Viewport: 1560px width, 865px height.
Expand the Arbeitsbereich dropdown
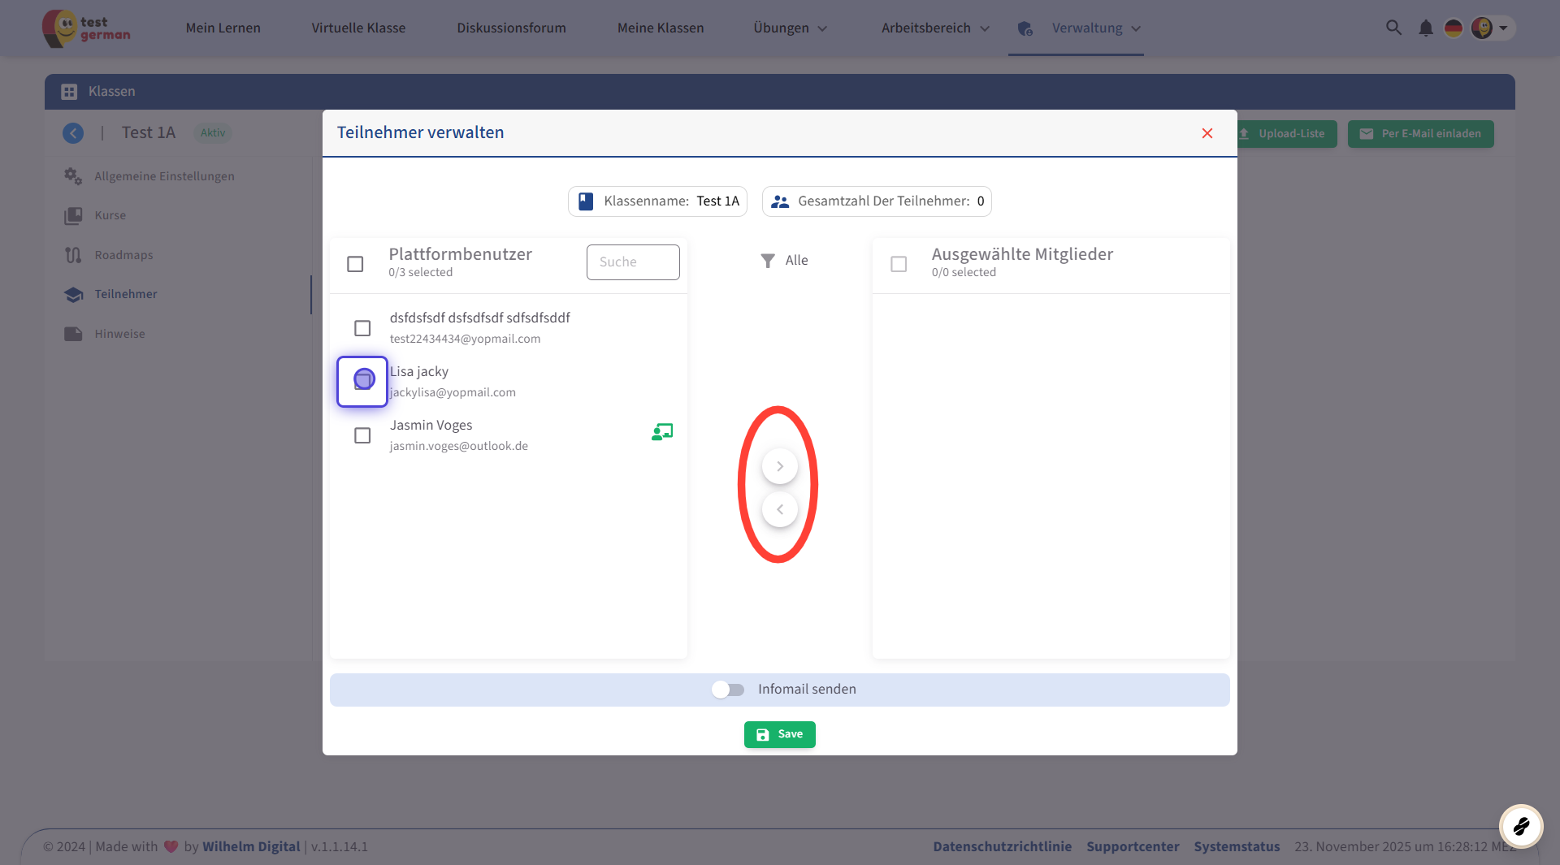[935, 28]
